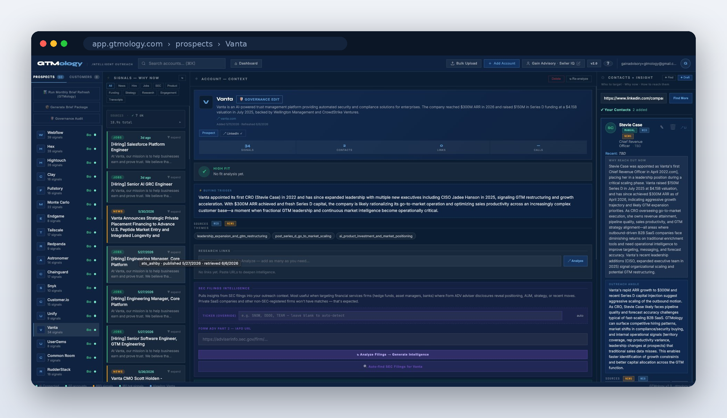Viewport: 727px width, 418px height.
Task: Open Stevie Case's LinkedIn link icon
Action: coord(683,127)
